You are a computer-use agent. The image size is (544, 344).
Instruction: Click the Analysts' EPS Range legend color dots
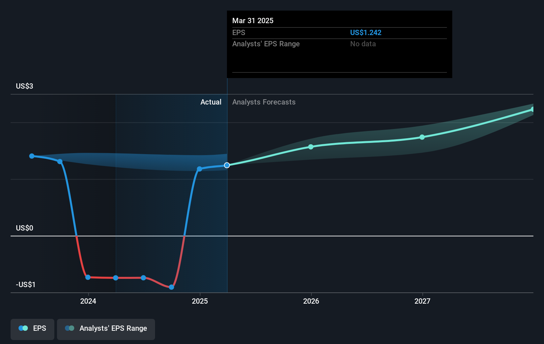pos(70,328)
